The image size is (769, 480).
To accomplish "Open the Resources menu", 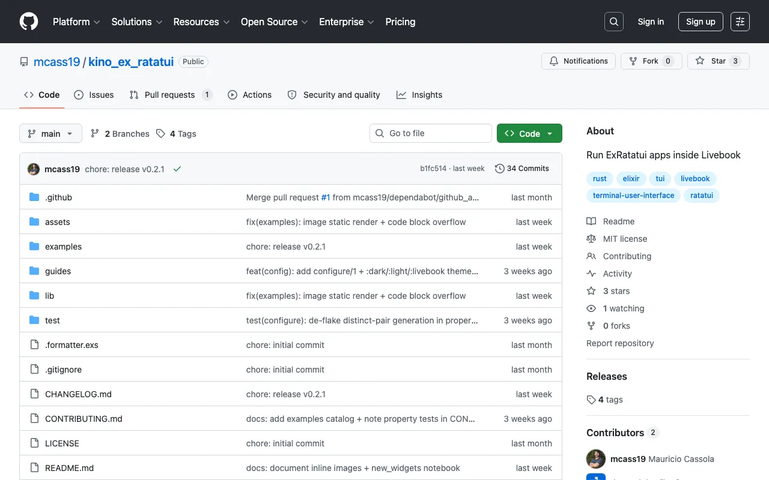I will tap(202, 22).
